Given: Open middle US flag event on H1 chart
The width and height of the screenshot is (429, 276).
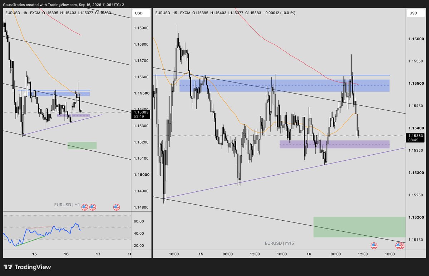Looking at the screenshot, I should pyautogui.click(x=93, y=207).
